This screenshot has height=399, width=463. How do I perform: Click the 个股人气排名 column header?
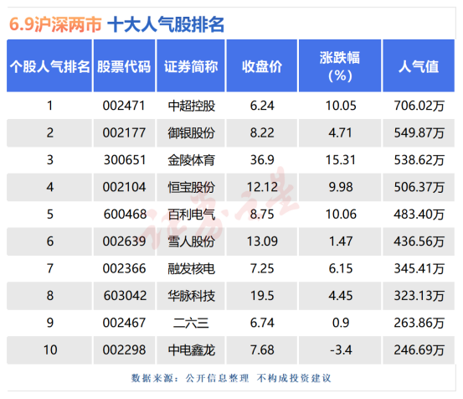(49, 65)
